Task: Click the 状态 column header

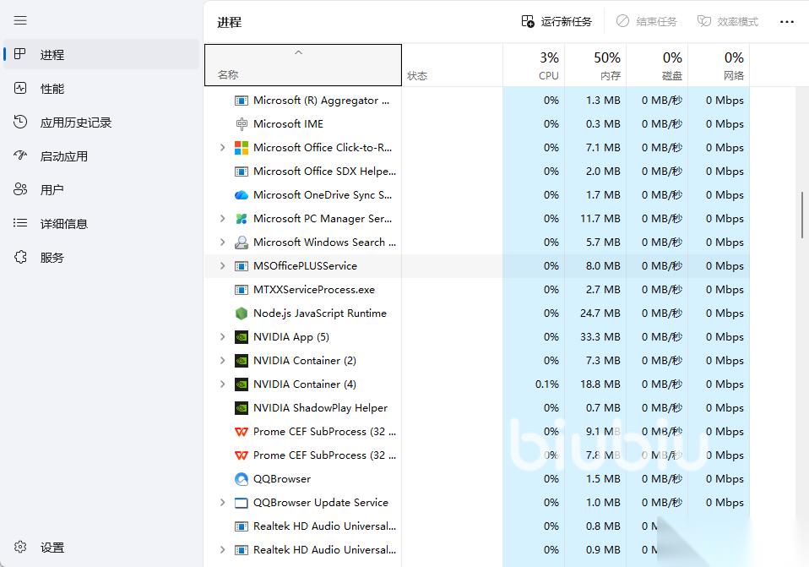Action: click(452, 65)
